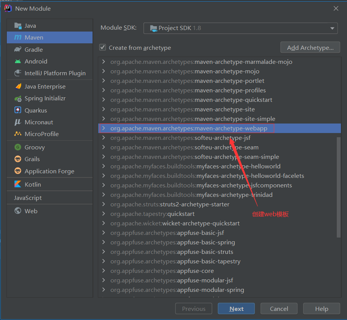
Task: Click the IntelliJ Platform Plugin icon
Action: [18, 73]
